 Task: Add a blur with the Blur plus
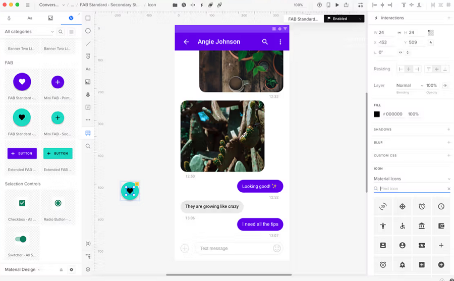click(x=448, y=143)
